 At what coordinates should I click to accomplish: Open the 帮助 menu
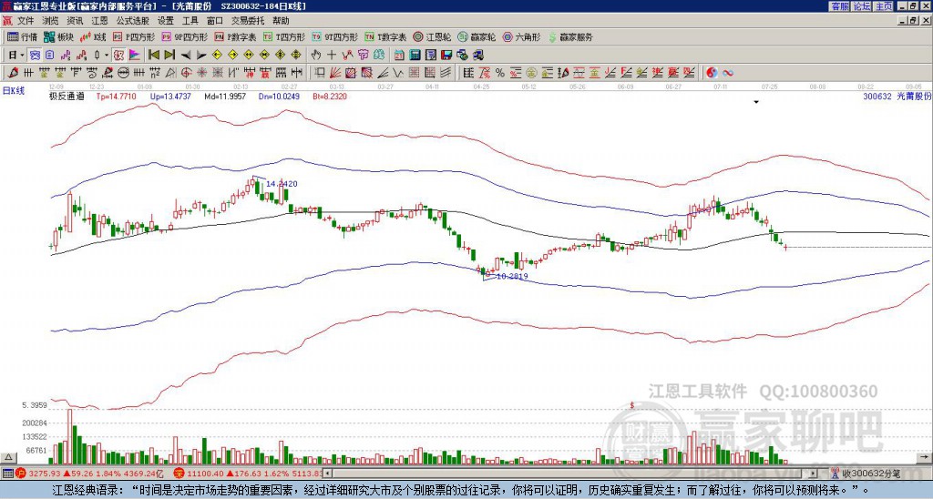point(281,21)
